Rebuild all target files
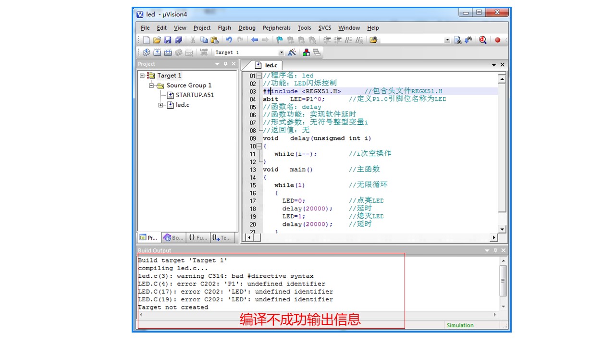 168,52
